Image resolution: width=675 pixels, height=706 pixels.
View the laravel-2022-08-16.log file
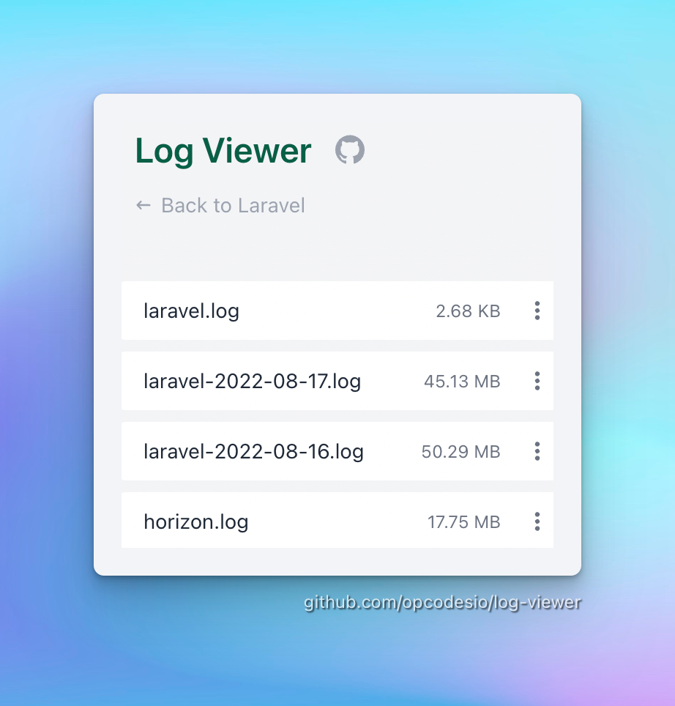click(337, 451)
